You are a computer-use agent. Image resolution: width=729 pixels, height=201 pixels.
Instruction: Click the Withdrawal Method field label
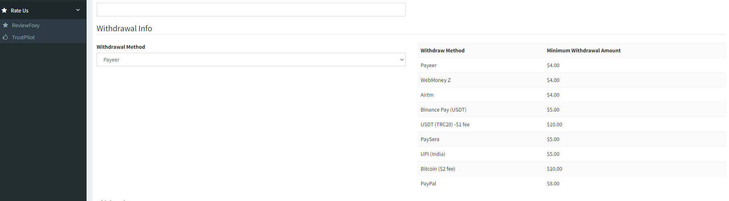coord(121,47)
